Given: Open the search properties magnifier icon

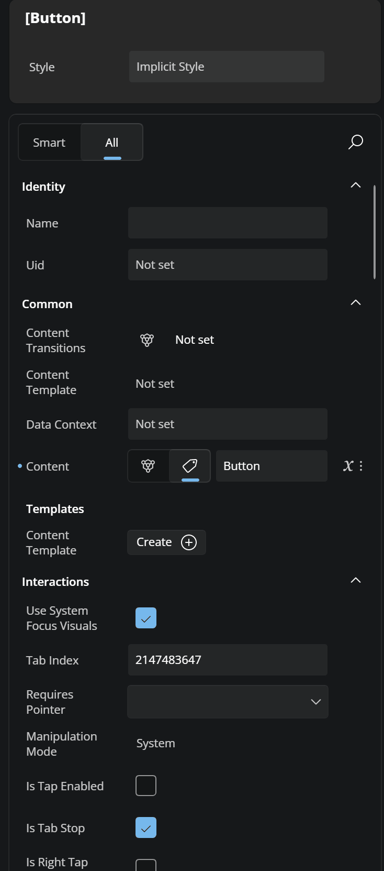Looking at the screenshot, I should (355, 141).
